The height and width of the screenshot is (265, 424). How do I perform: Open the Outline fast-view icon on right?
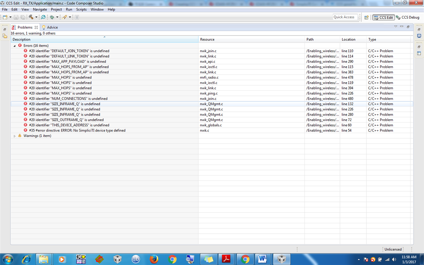click(419, 53)
